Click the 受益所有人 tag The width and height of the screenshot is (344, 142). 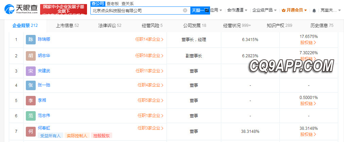pos(50,136)
